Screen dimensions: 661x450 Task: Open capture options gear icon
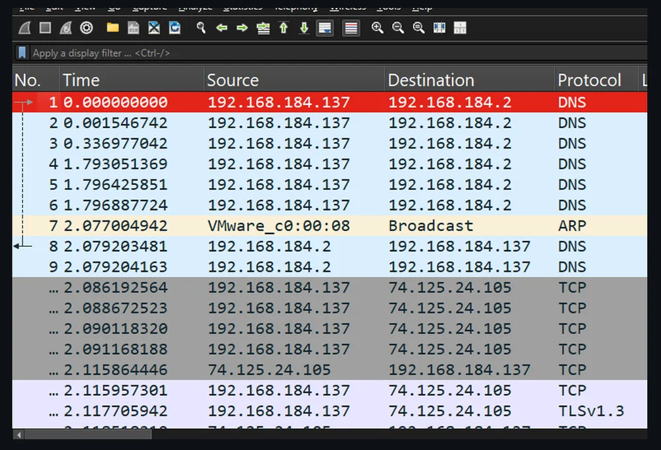coord(87,28)
